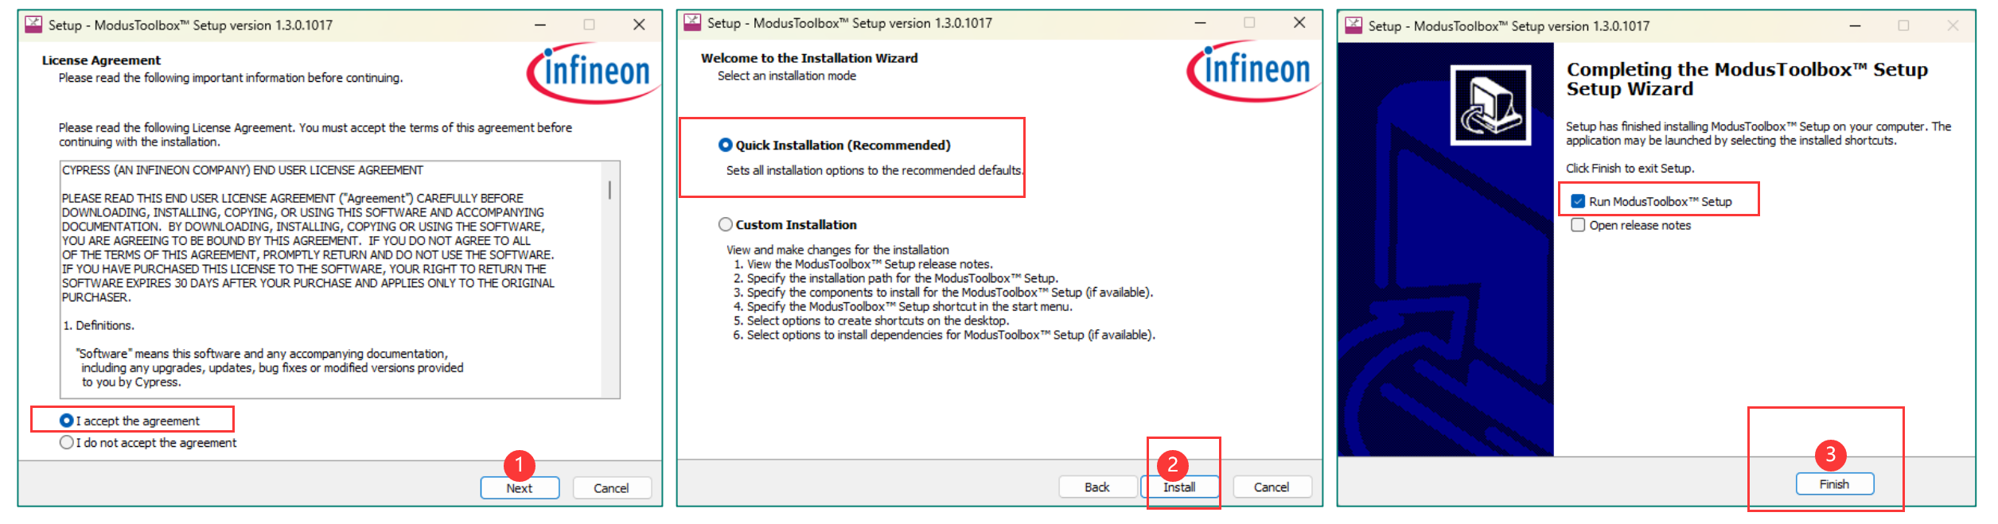
Task: Click the installer computer image in Completing window
Action: 1490,105
